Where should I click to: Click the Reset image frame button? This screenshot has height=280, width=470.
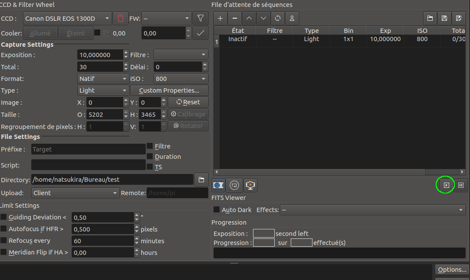188,102
